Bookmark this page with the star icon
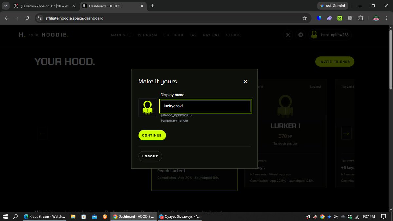The image size is (393, 221). tap(305, 18)
